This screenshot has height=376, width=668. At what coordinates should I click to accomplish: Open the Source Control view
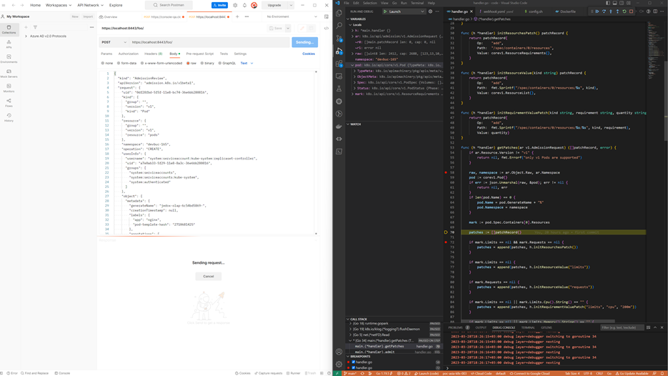[x=339, y=39]
